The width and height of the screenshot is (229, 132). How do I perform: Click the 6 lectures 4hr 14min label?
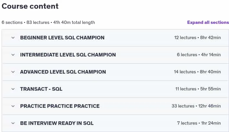[199, 55]
